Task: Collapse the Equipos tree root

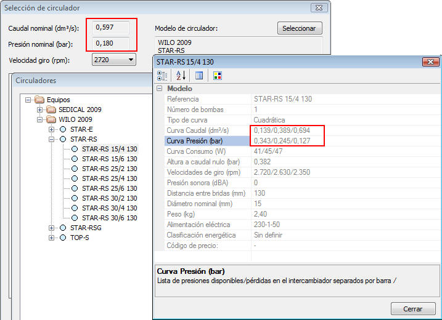Action: point(28,100)
